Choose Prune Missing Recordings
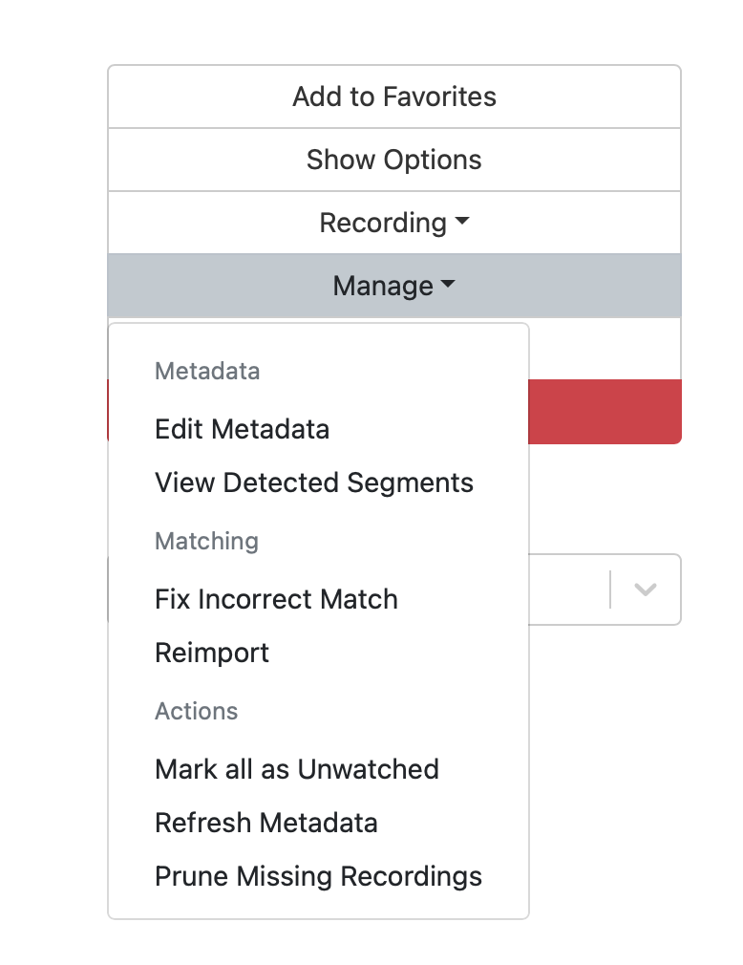Screen dimensions: 743x965 (x=318, y=876)
